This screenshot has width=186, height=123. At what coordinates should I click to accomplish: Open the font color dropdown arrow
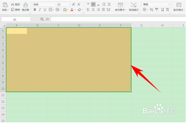point(75,10)
